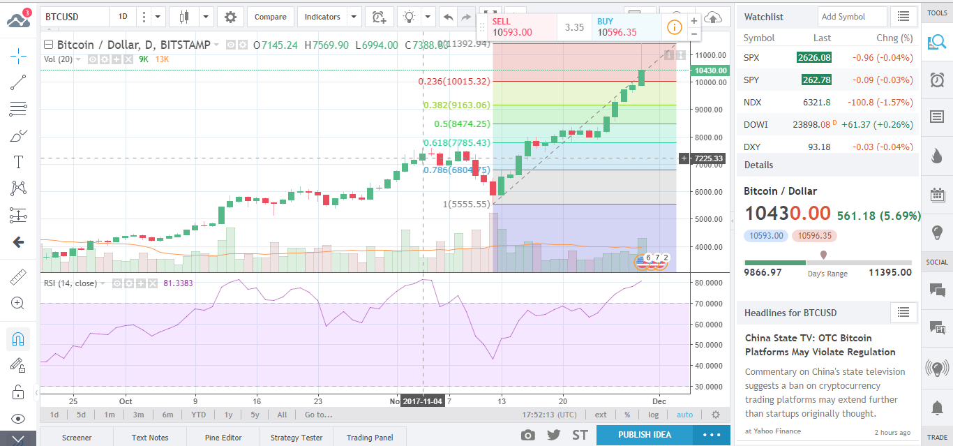953x446 pixels.
Task: Select the brush drawing tool
Action: click(19, 135)
